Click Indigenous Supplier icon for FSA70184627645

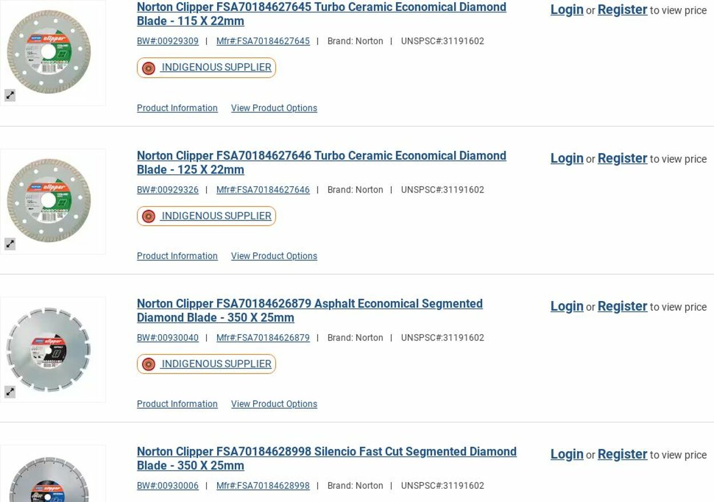tap(149, 68)
